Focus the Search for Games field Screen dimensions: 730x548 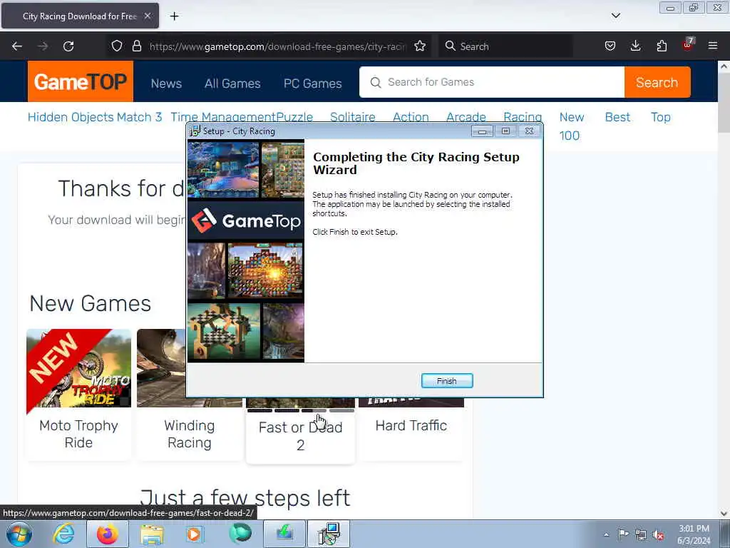pyautogui.click(x=492, y=82)
